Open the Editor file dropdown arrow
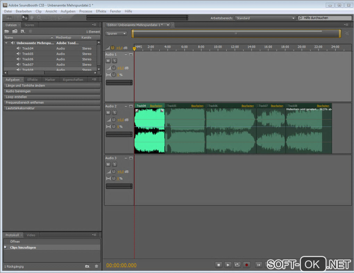The image size is (354, 273). coord(168,25)
